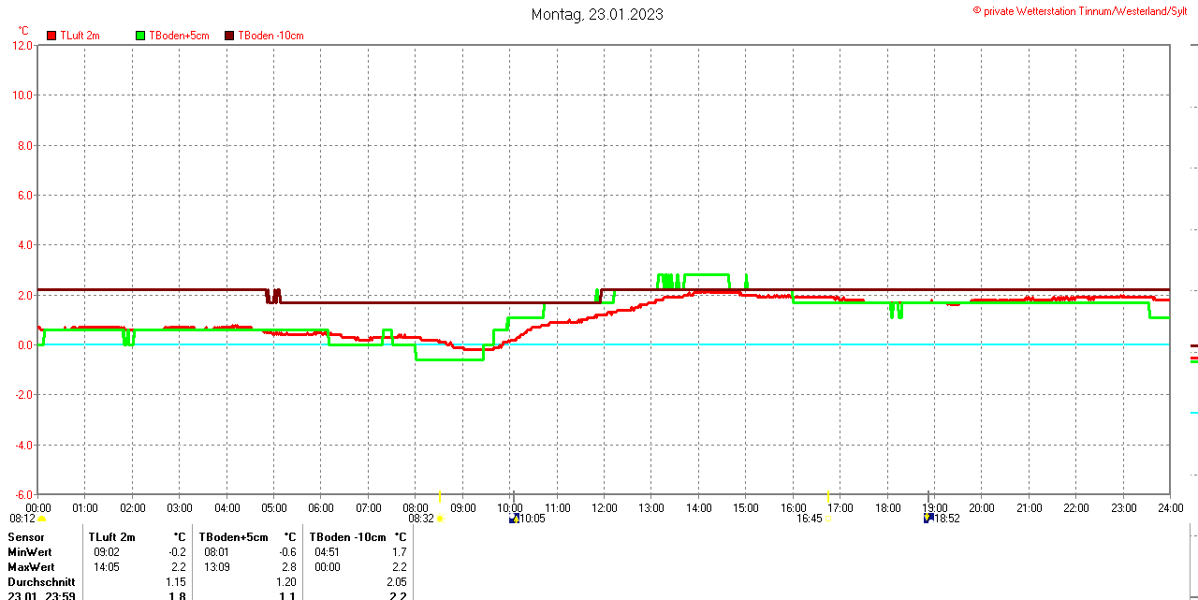
Task: Click the TLuft 2m legend label
Action: [80, 36]
